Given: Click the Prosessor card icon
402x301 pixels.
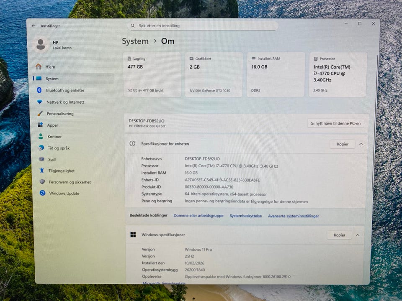Looking at the screenshot, I should (316, 59).
